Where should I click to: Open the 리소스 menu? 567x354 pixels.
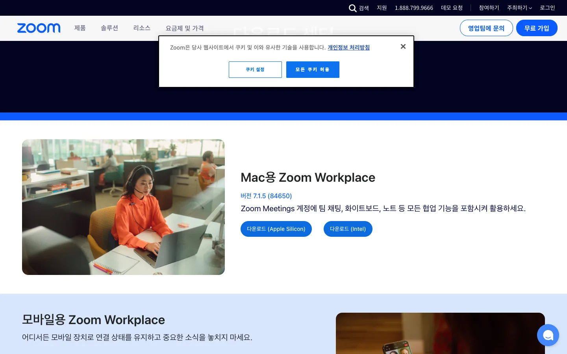[142, 28]
